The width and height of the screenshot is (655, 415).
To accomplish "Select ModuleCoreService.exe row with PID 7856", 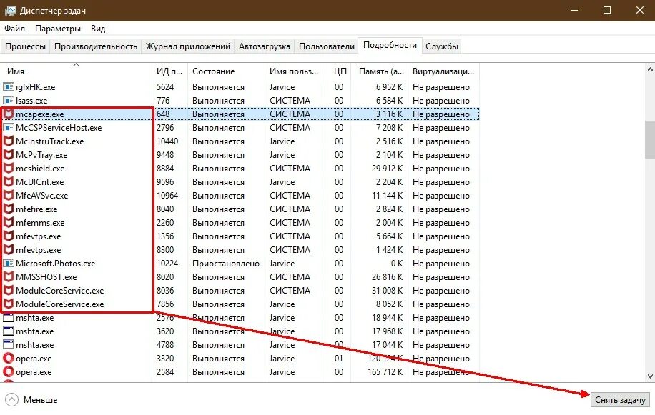I will coord(240,304).
